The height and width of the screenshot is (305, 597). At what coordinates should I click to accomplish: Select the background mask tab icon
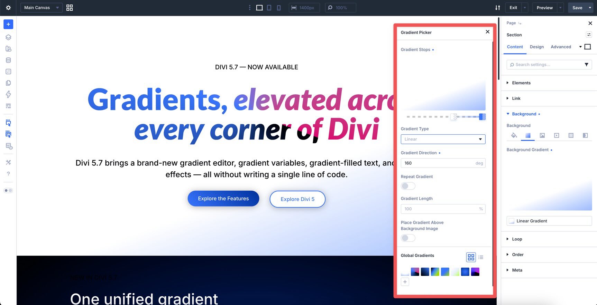(x=585, y=135)
